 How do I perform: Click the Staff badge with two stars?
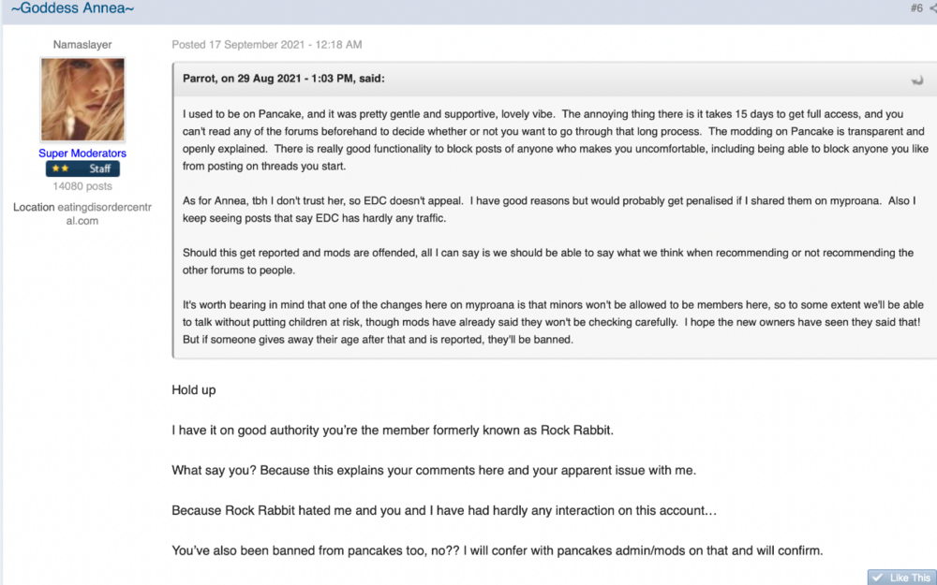point(82,168)
